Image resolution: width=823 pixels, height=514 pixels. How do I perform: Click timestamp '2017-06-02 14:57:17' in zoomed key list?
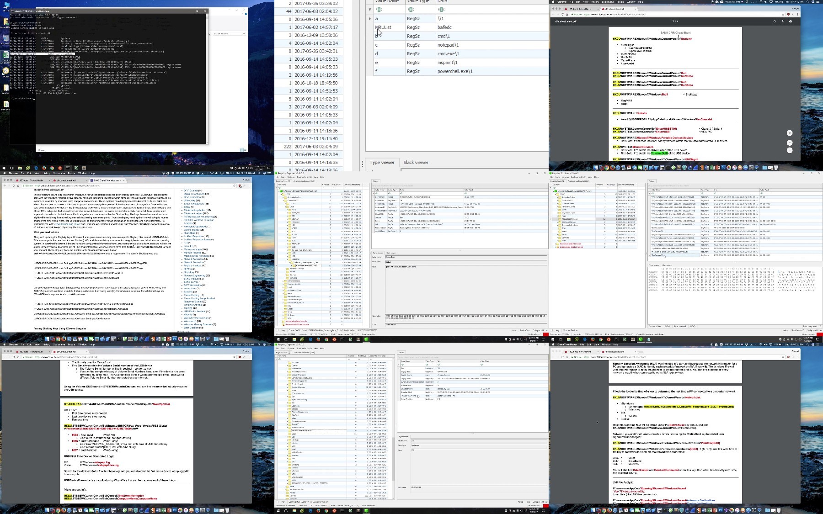pyautogui.click(x=316, y=27)
